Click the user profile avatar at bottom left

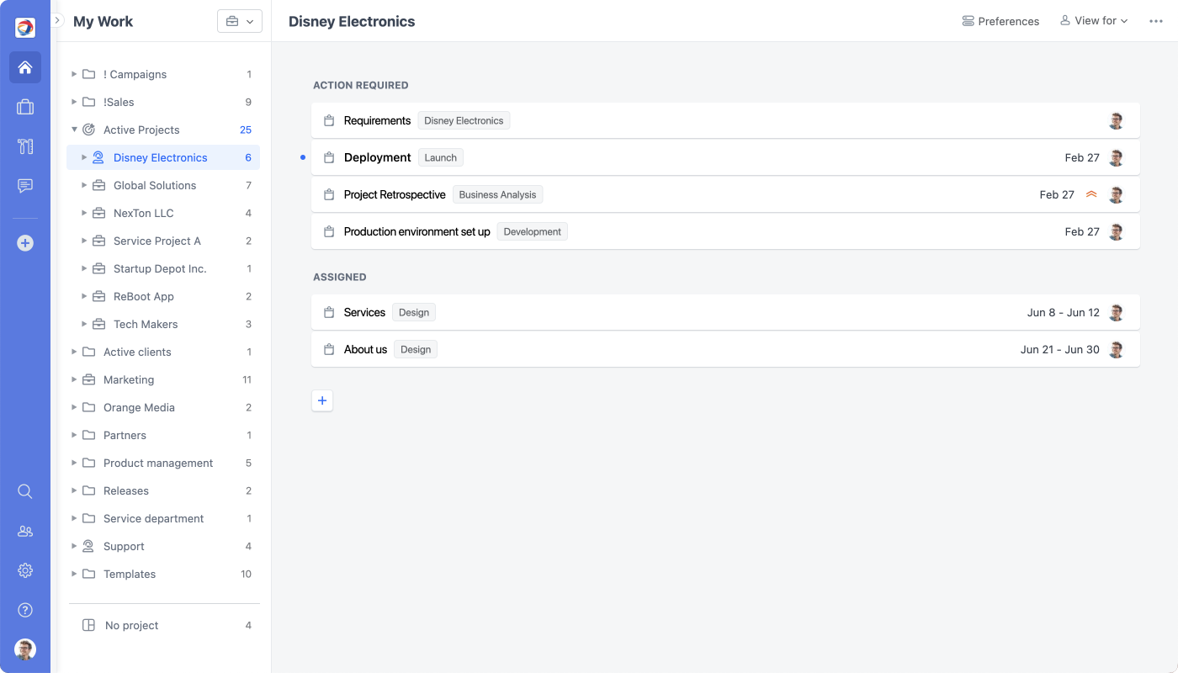pyautogui.click(x=25, y=649)
